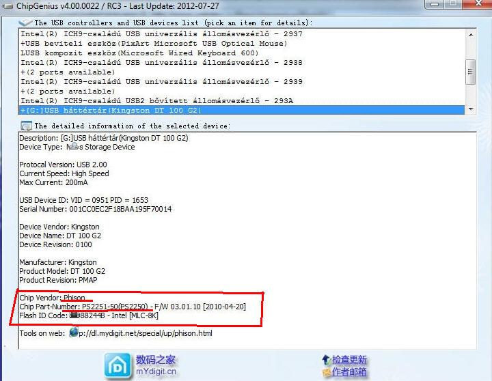Click the flash chip icon in Flash ID Code
This screenshot has width=492, height=381.
click(x=74, y=315)
